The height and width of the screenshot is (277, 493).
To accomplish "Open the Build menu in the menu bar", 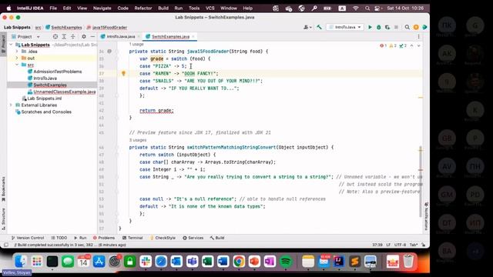I will click(x=163, y=8).
